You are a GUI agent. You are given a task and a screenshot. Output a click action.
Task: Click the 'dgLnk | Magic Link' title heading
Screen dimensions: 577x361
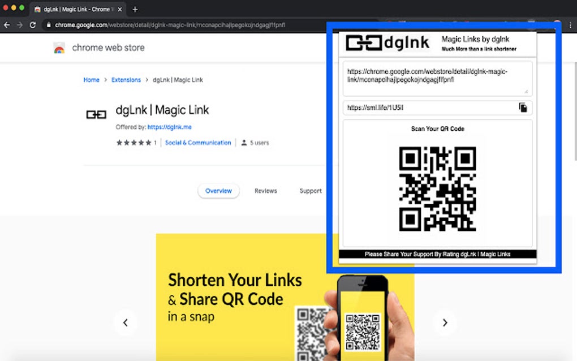click(x=162, y=110)
